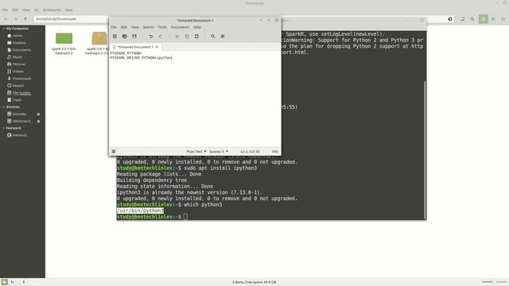Toggle side pane icon in editor status bar
The image size is (509, 286).
click(x=113, y=152)
